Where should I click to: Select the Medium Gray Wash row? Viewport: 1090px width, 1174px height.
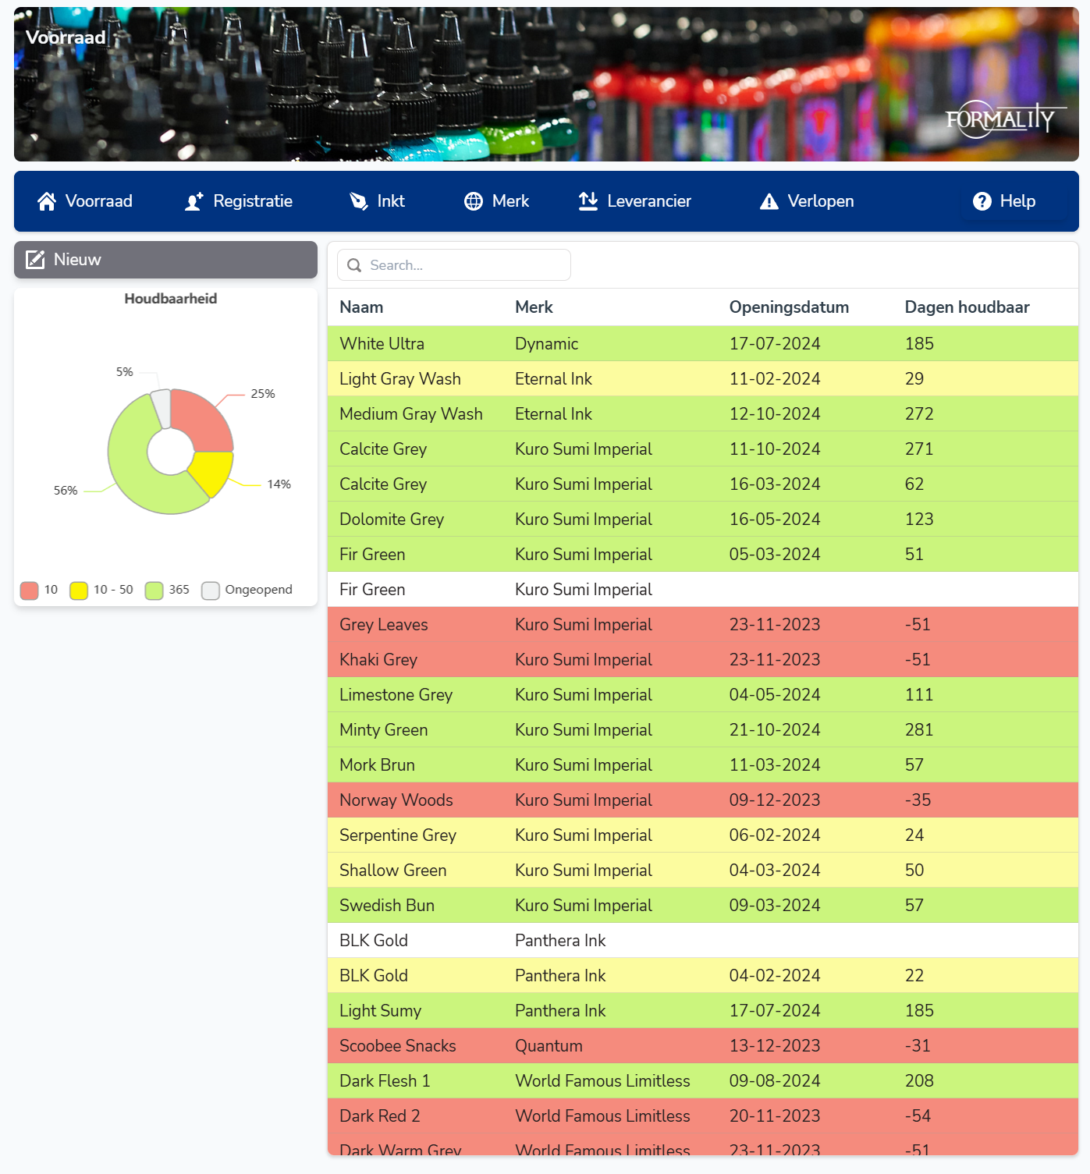pyautogui.click(x=702, y=414)
